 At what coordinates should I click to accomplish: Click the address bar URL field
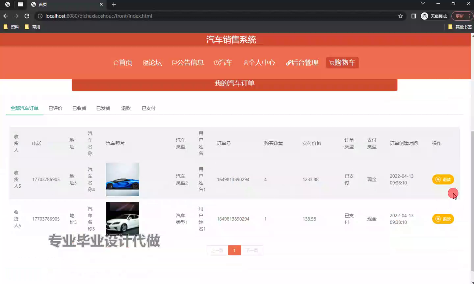point(217,16)
